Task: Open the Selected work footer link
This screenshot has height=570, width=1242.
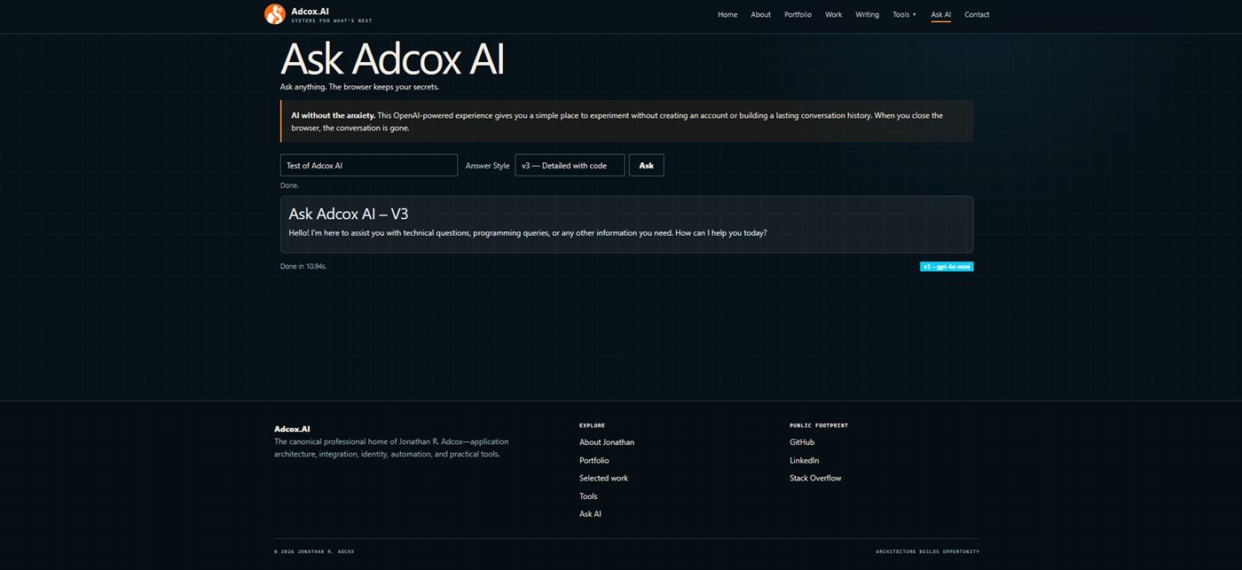Action: click(x=603, y=478)
